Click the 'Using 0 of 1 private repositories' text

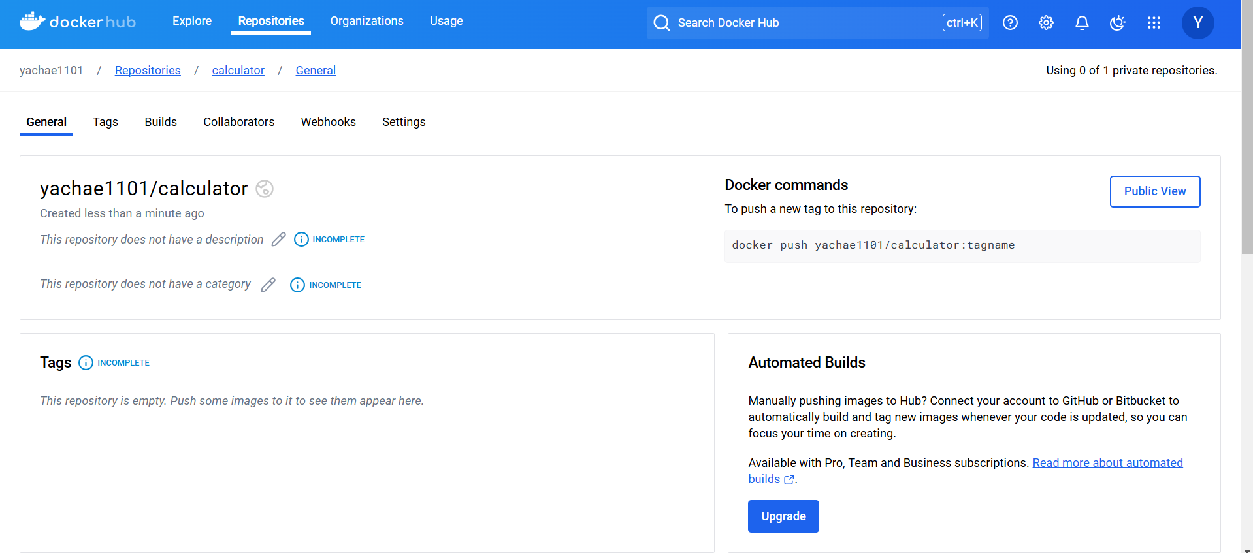coord(1131,71)
